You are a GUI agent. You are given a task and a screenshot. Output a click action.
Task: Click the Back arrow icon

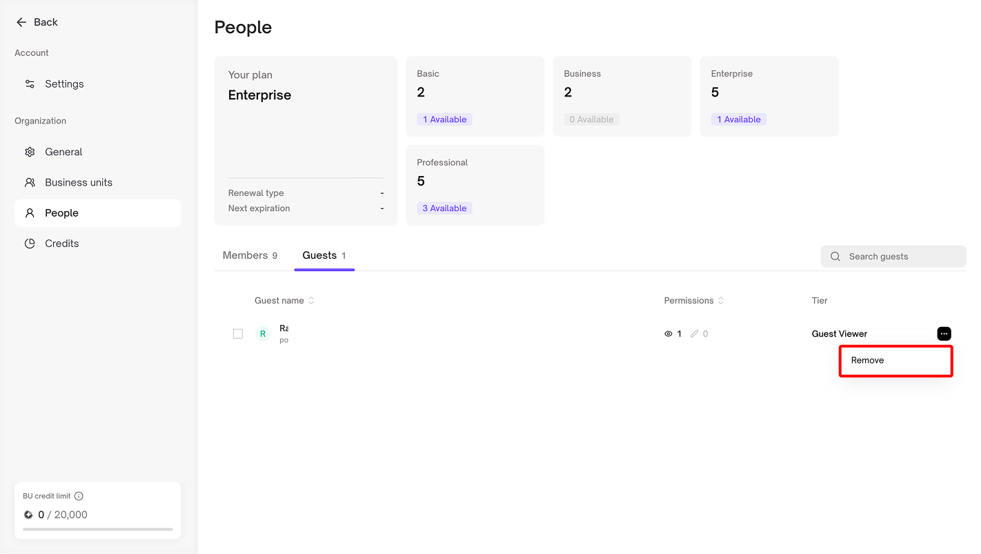[21, 22]
